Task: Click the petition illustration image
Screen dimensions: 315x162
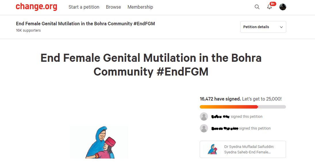Action: [99, 142]
